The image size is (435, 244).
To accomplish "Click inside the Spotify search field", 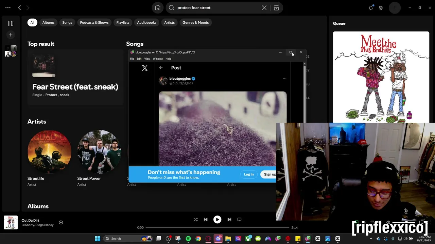I will [x=217, y=8].
